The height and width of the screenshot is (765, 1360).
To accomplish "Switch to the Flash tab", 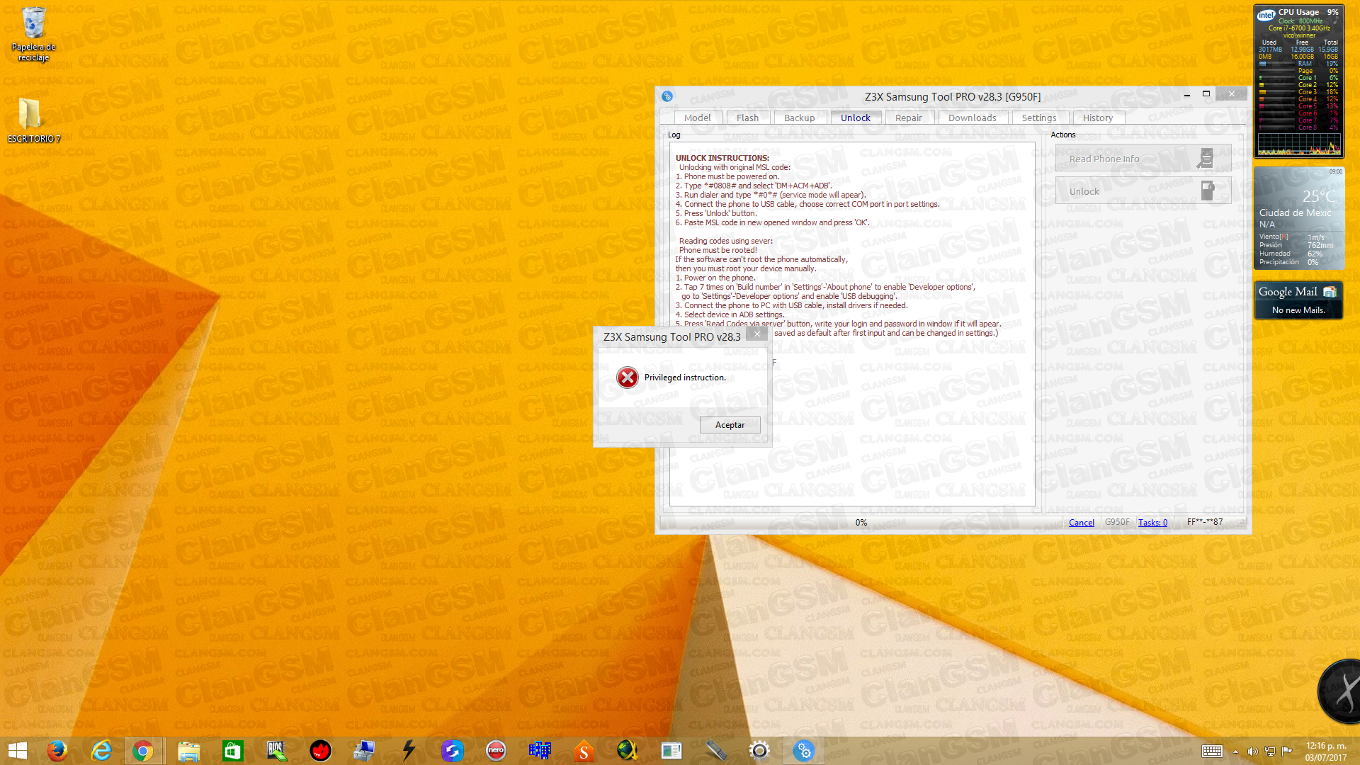I will point(747,118).
